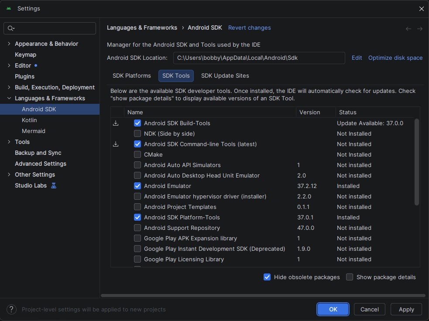This screenshot has height=321, width=429.
Task: Click version 37.2.12 of Android Emulator
Action: [x=307, y=186]
